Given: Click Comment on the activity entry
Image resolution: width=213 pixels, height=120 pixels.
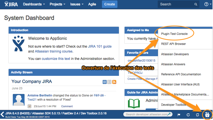Looking at the screenshot, I should click(x=67, y=106).
